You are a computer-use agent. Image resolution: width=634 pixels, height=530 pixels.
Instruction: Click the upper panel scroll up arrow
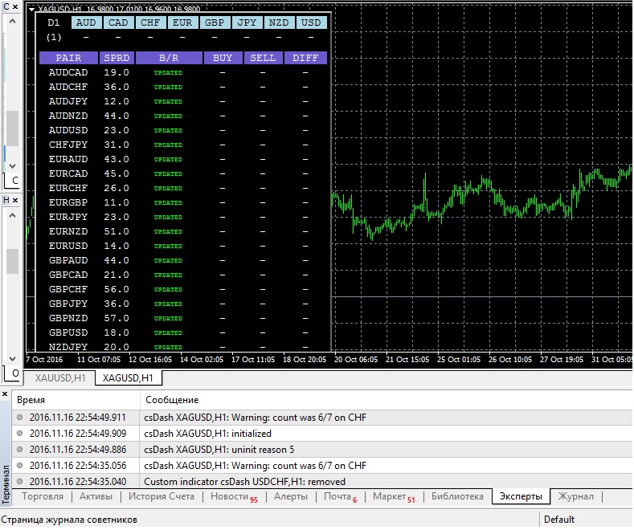click(x=13, y=22)
